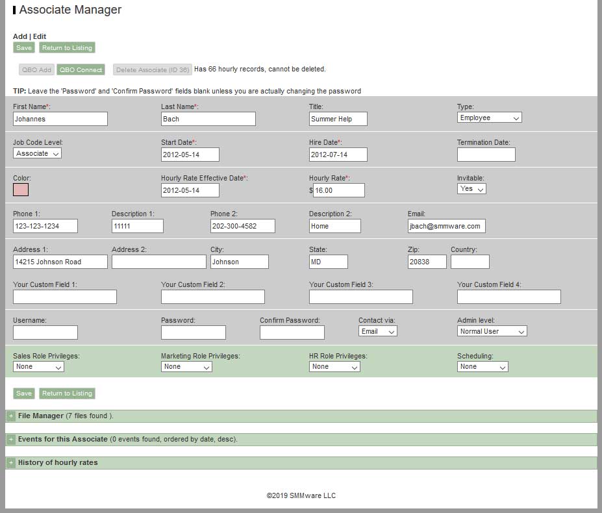Open HR Role Privileges dropdown
Image resolution: width=602 pixels, height=513 pixels.
[334, 367]
